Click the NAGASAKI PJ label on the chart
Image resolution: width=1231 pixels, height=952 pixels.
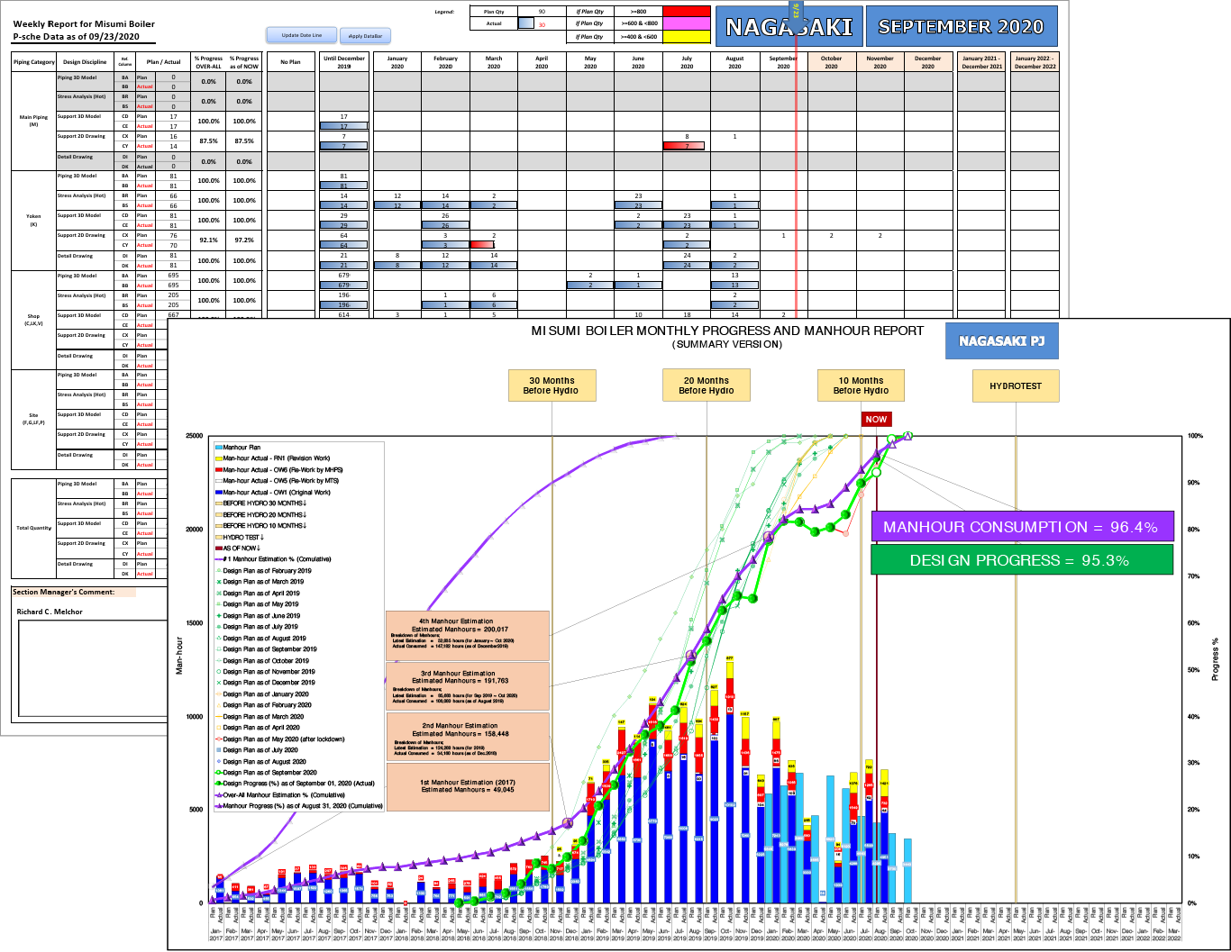(x=1001, y=341)
